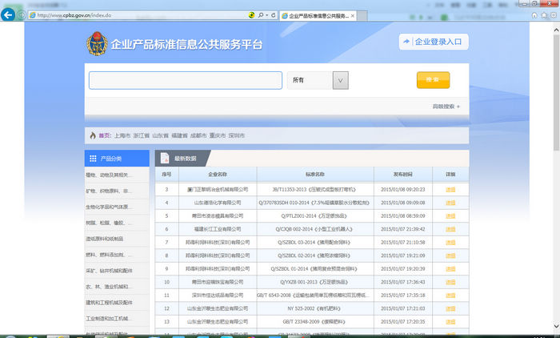Viewport: 560px width, 338px height.
Task: Click the flame icon beside 首页
Action: 93,135
